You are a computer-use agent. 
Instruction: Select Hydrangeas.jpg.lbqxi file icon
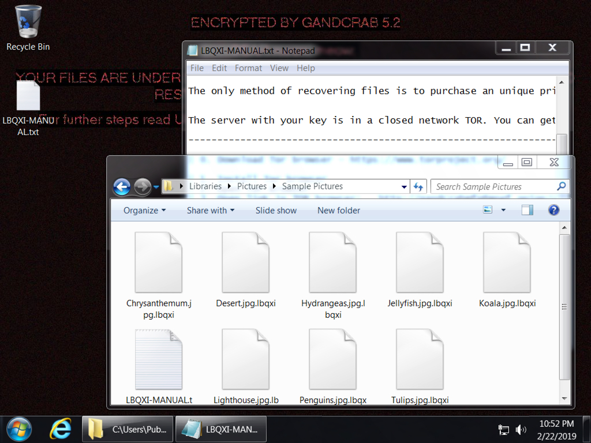(333, 262)
